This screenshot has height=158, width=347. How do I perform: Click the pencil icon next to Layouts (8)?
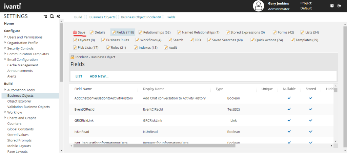coord(75,40)
